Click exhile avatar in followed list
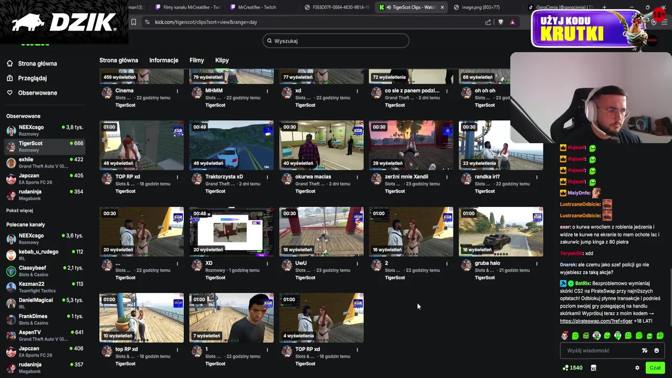Viewport: 672px width, 378px height. click(x=11, y=163)
